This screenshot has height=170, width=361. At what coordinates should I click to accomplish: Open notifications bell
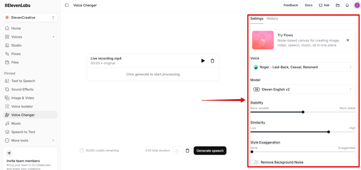click(x=347, y=5)
